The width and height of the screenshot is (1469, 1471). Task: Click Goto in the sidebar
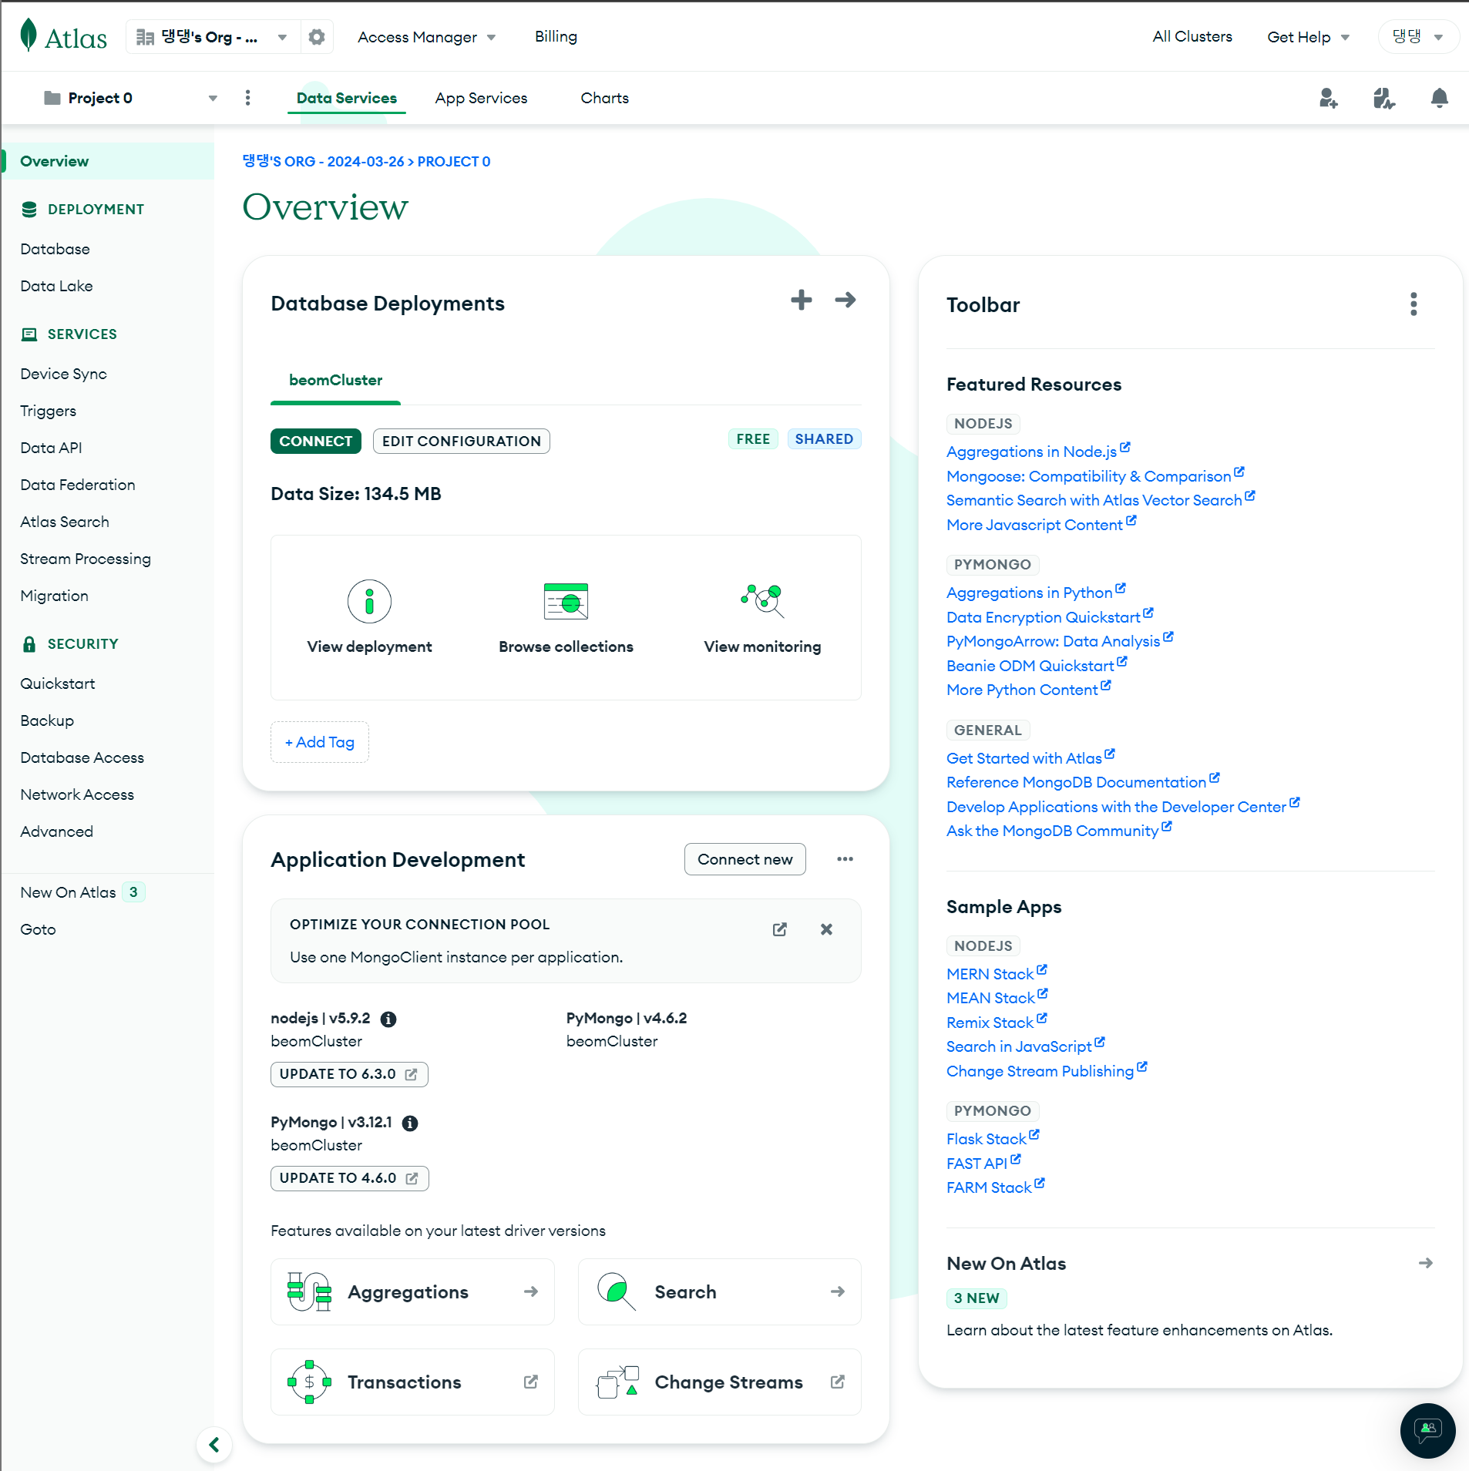[x=38, y=929]
